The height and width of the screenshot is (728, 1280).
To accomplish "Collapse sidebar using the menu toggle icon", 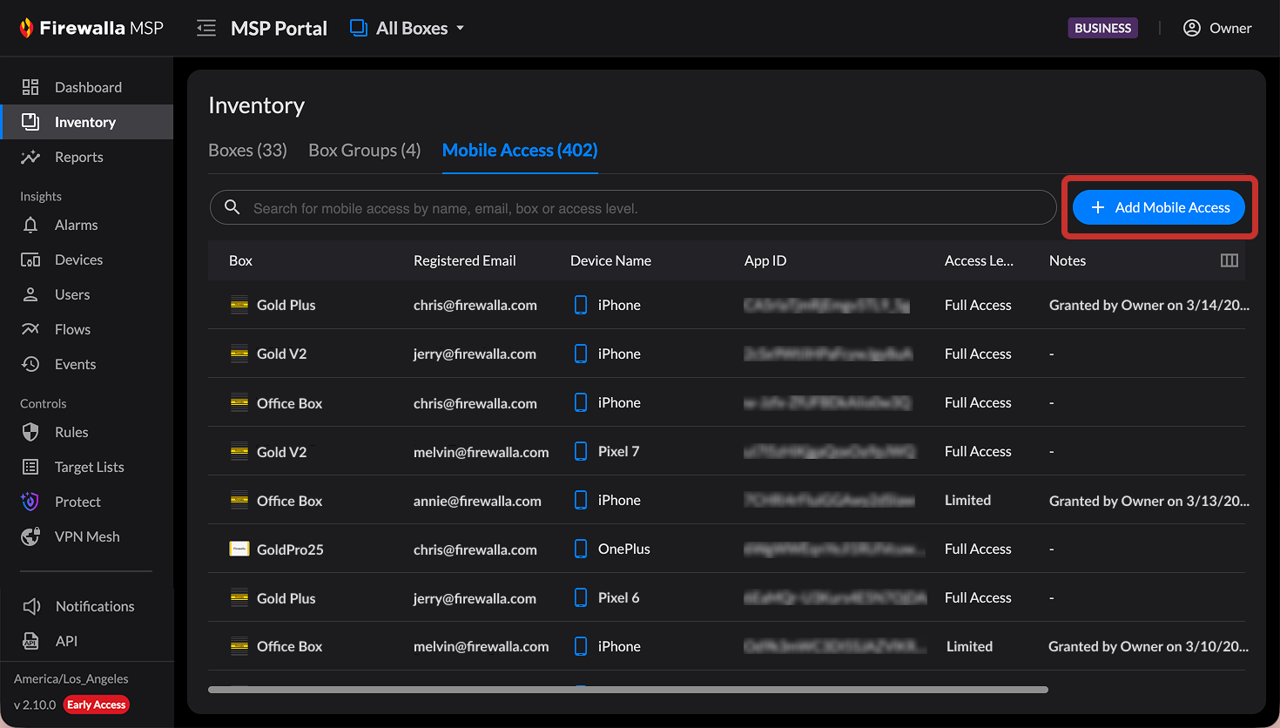I will 206,29.
